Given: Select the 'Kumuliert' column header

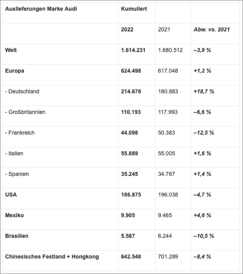Looking at the screenshot, I should click(134, 9).
